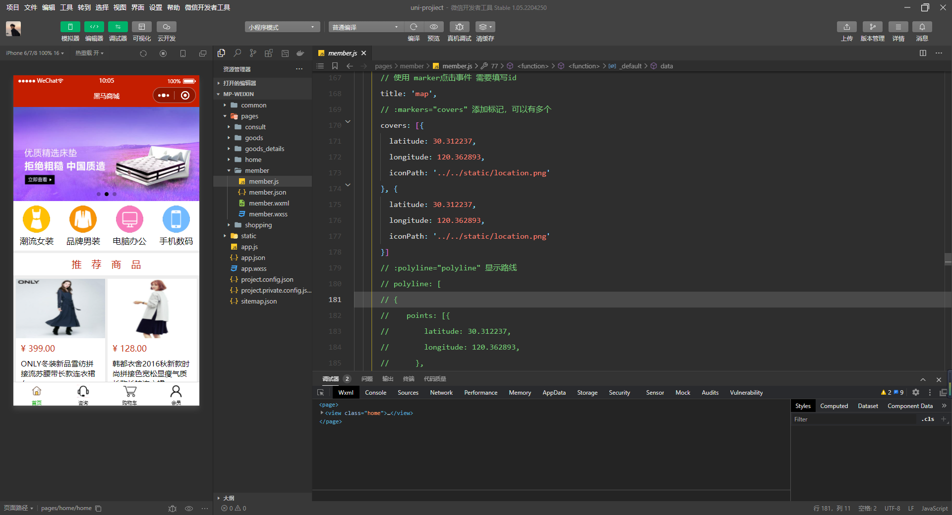Click the simulator stop/record icon
This screenshot has height=515, width=952.
(163, 53)
